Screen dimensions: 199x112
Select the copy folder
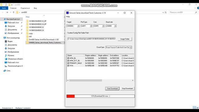pyautogui.click(x=31, y=33)
